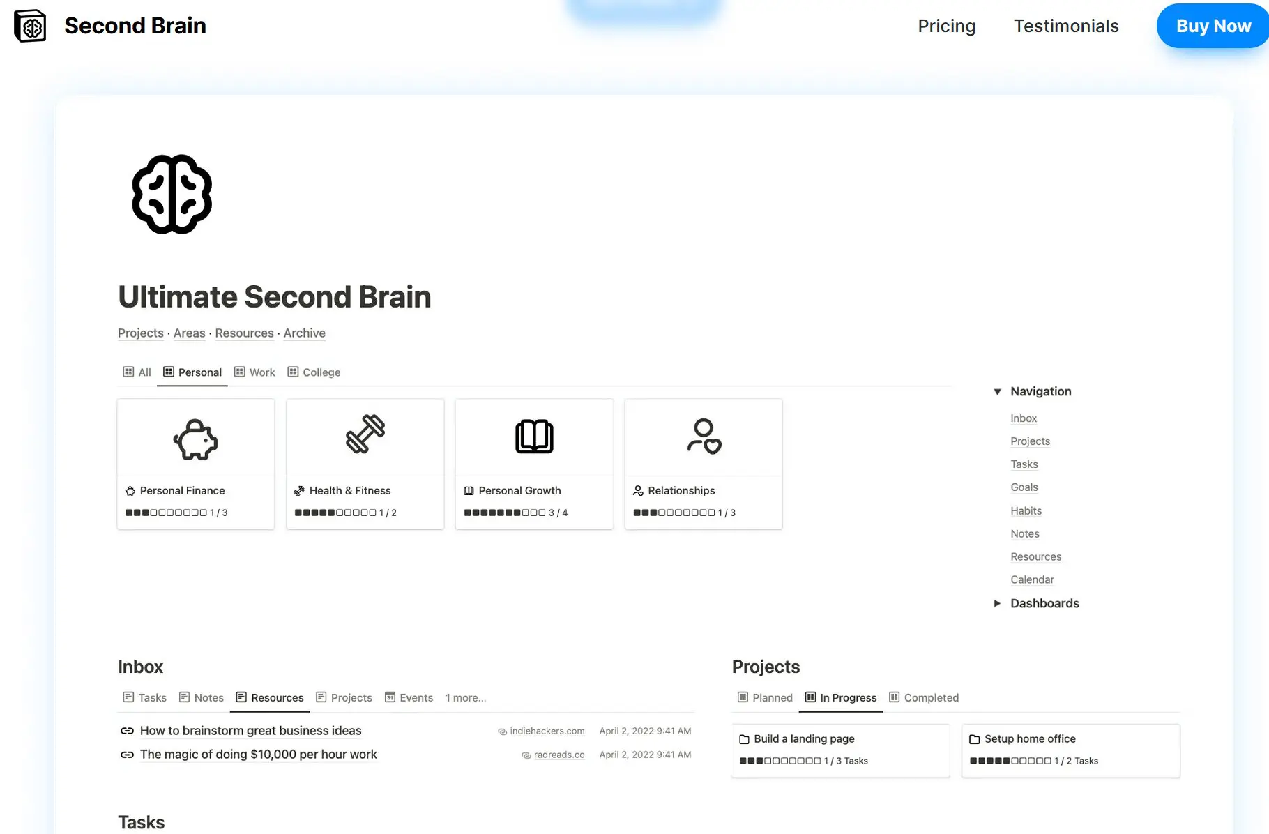Open the indiehackers.com source link
The height and width of the screenshot is (834, 1269).
548,731
